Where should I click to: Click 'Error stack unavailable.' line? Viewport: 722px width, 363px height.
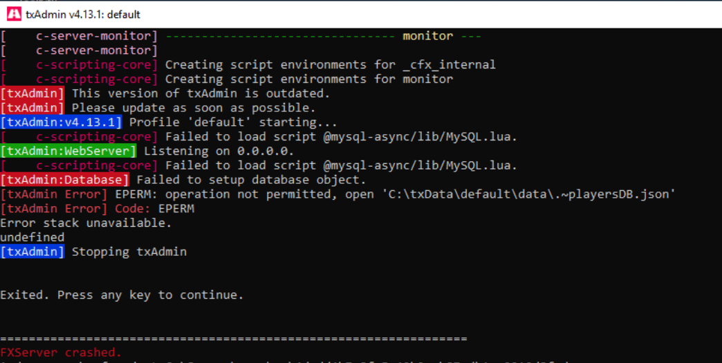[x=86, y=223]
